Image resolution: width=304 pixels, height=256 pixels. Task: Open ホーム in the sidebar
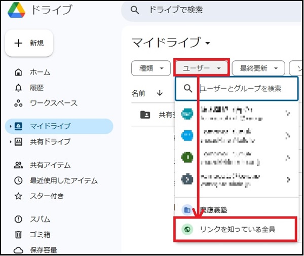point(40,72)
